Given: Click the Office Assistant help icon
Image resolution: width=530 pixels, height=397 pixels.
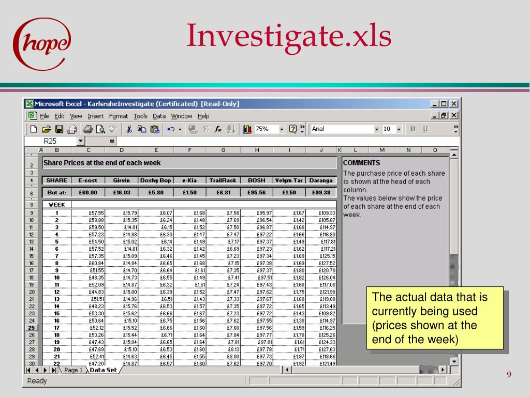Looking at the screenshot, I should pyautogui.click(x=293, y=129).
